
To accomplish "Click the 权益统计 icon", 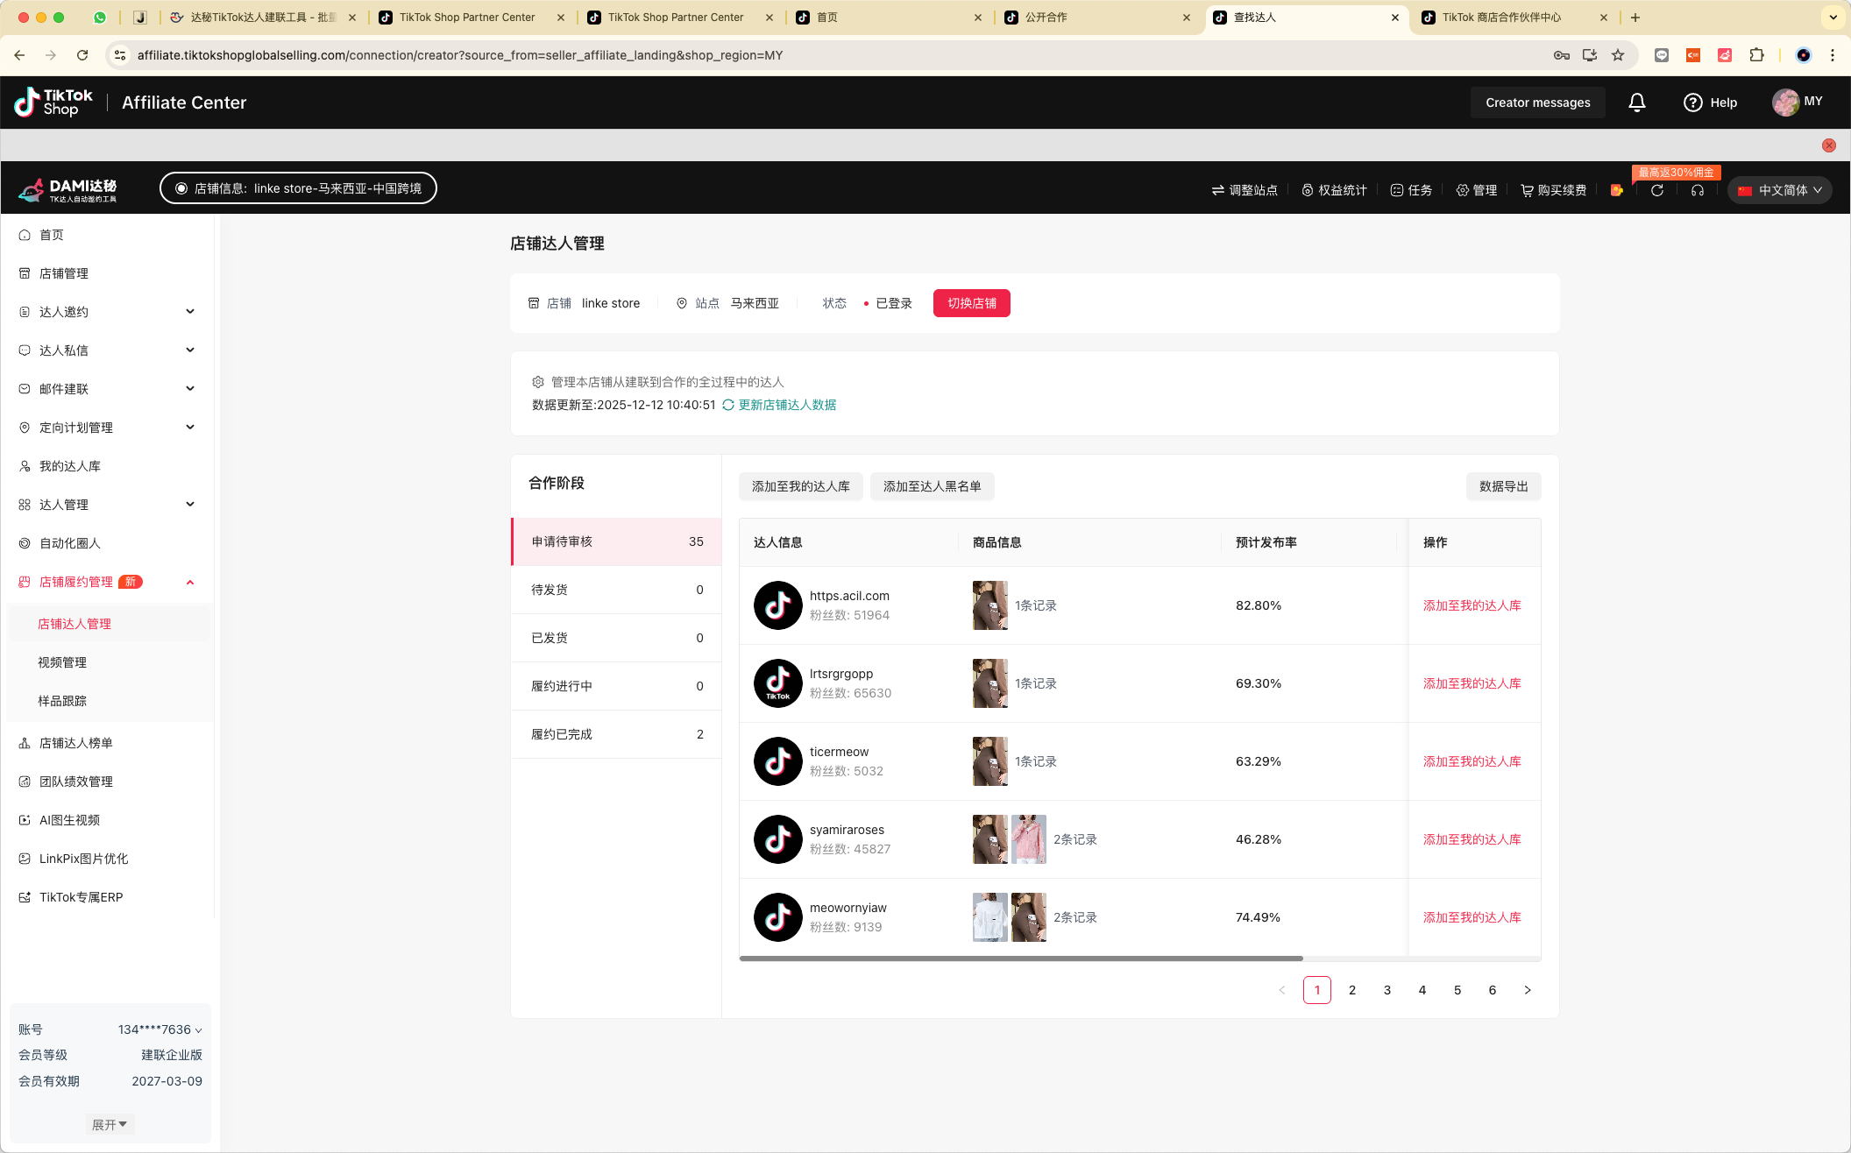I will click(1308, 190).
